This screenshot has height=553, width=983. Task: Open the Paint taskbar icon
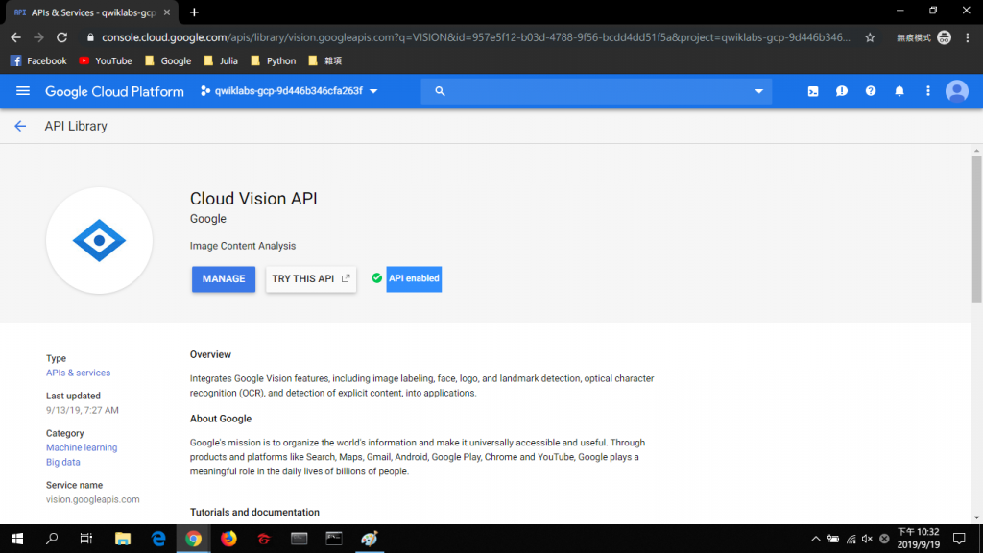[x=370, y=539]
